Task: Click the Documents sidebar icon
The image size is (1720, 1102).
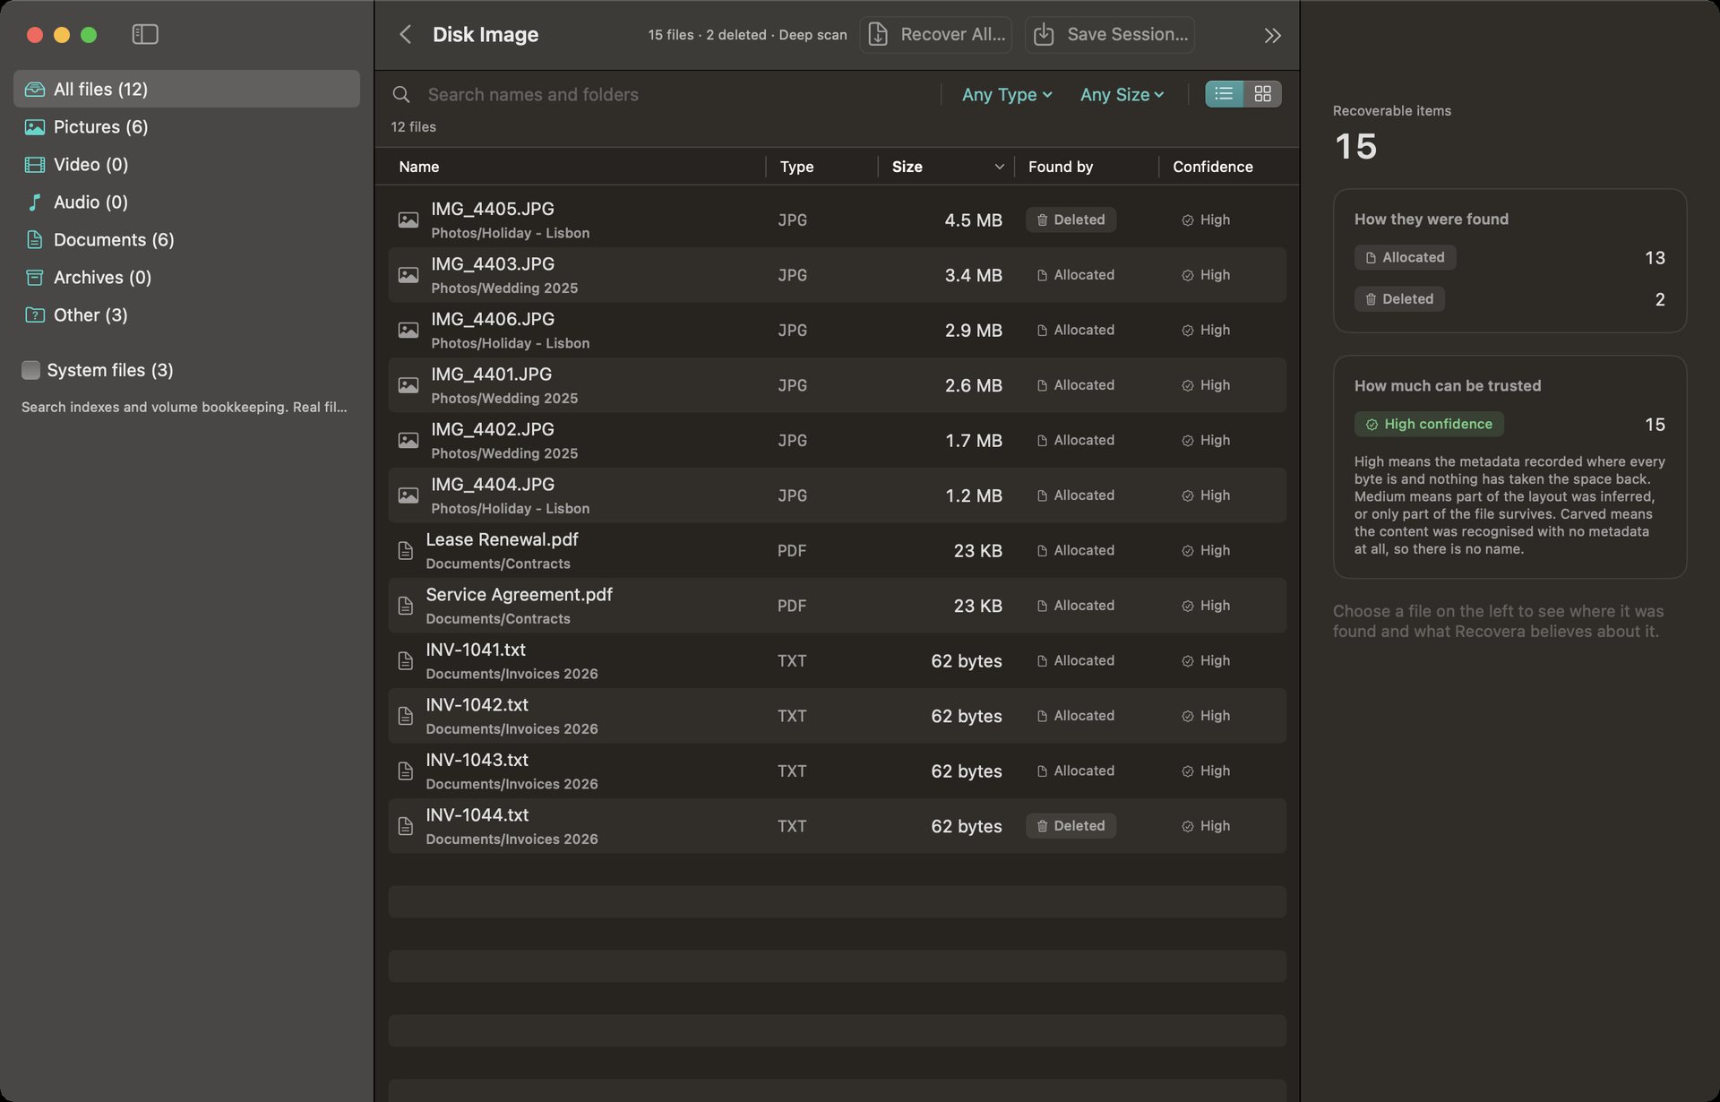Action: pos(35,239)
